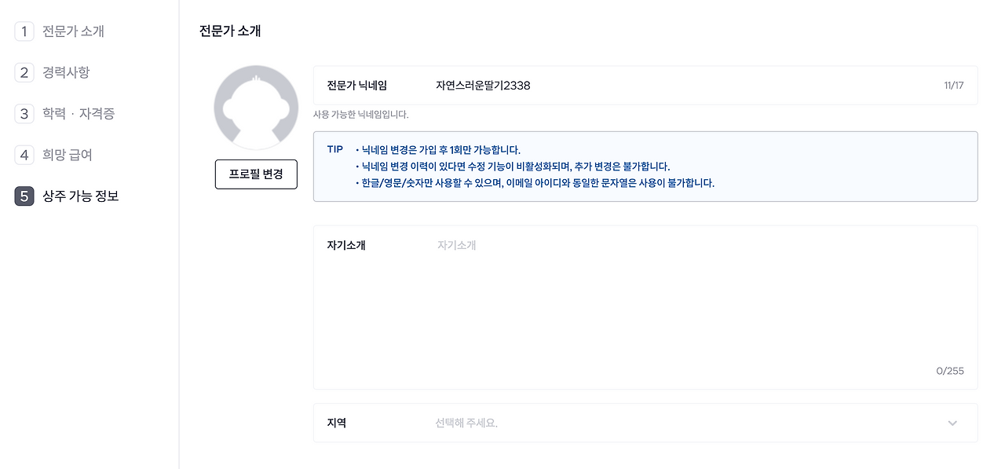The image size is (1005, 469).
Task: Open the 지역 region dropdown
Action: click(645, 423)
